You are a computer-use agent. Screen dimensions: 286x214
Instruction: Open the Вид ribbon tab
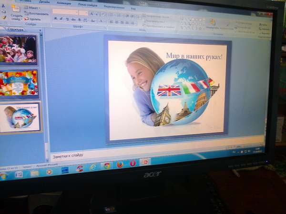[x=133, y=9]
